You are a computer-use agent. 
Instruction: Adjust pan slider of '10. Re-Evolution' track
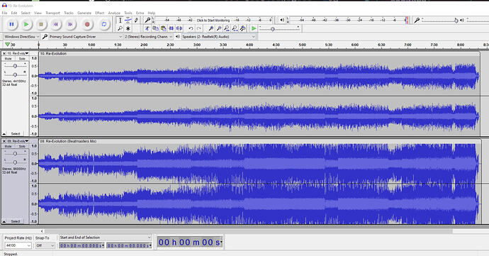(x=15, y=74)
